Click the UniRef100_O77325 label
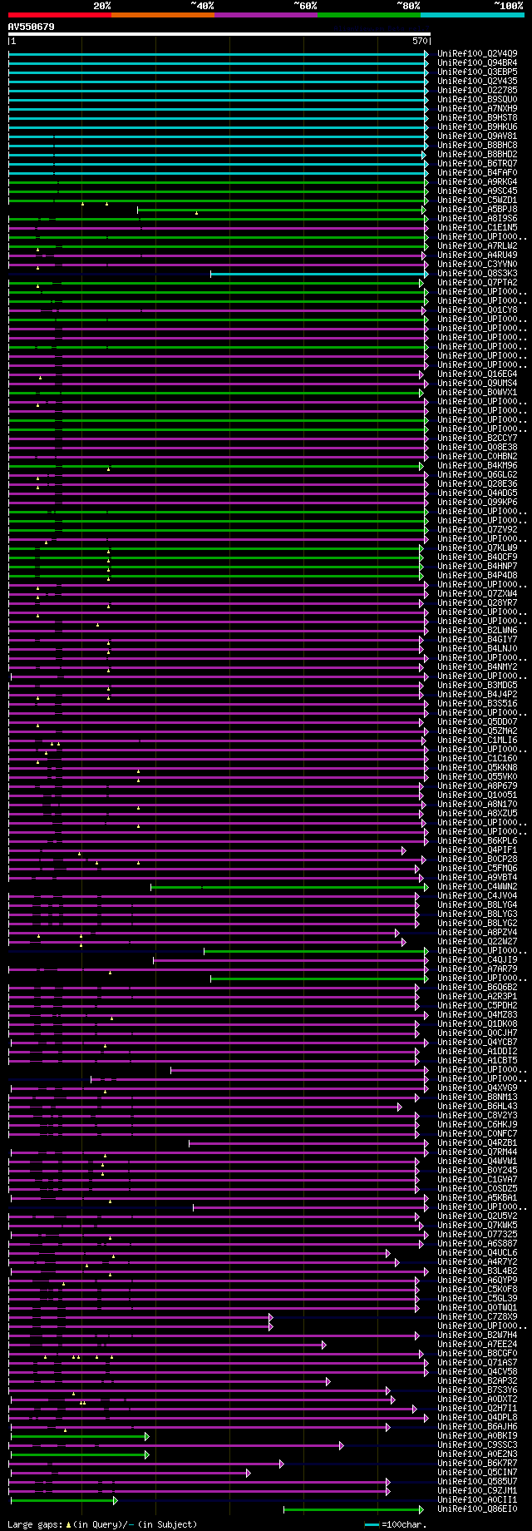532x1531 pixels. pyautogui.click(x=477, y=1234)
